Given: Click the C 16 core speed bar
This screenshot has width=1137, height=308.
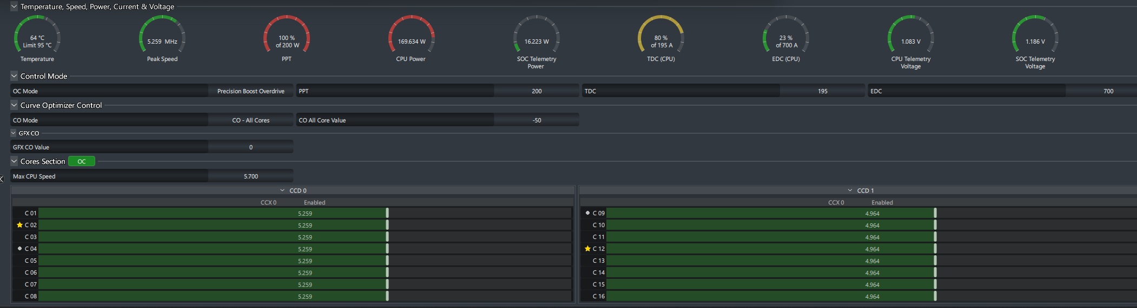Looking at the screenshot, I should [x=871, y=296].
